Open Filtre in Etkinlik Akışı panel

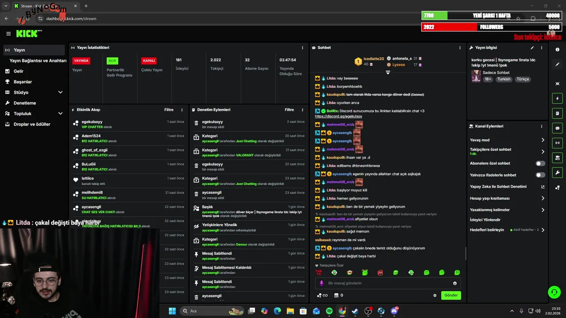click(169, 110)
